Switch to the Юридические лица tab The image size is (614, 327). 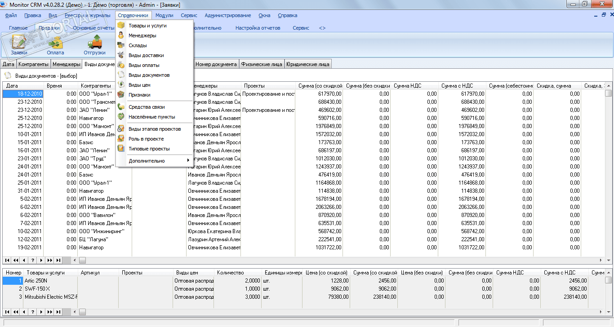pyautogui.click(x=308, y=64)
